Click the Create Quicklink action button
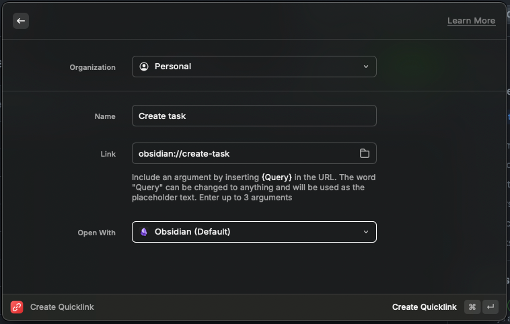 point(424,307)
